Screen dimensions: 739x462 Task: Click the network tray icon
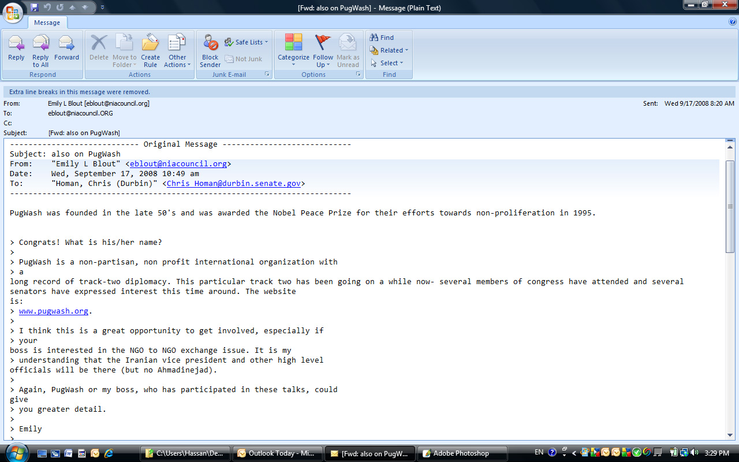click(683, 453)
